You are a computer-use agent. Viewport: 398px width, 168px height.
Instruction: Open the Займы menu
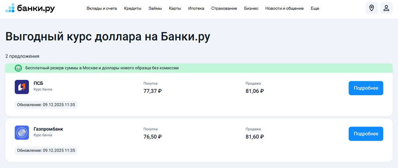tap(155, 8)
